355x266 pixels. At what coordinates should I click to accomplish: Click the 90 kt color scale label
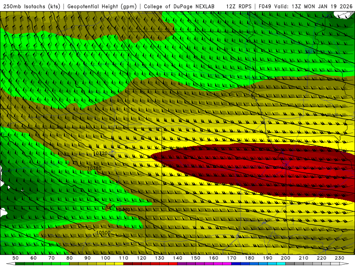pyautogui.click(x=87, y=258)
